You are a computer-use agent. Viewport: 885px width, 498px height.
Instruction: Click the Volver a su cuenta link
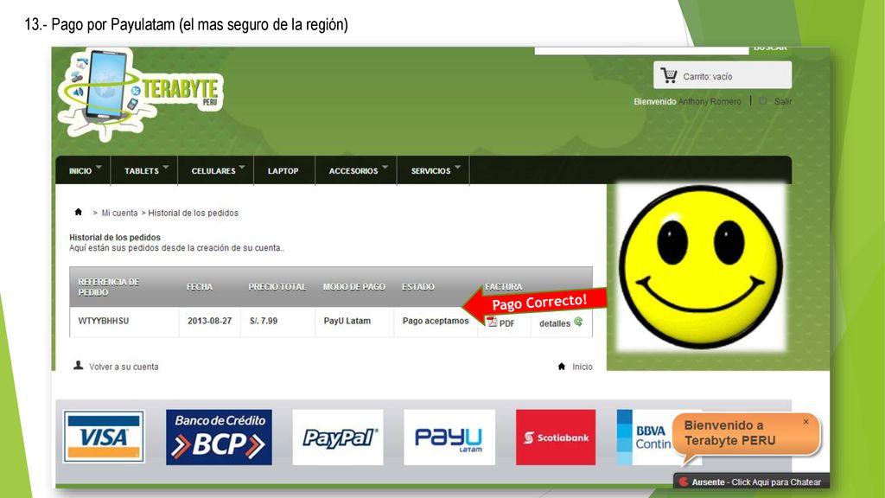(x=124, y=367)
